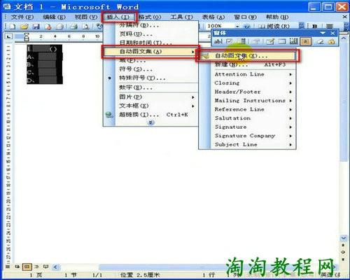350x280 pixels.
Task: Click Insert Table icon in Forms toolbar
Action: pos(282,41)
